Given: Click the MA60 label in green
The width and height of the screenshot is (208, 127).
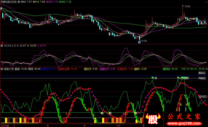Looking at the screenshot, I should click(65, 2).
